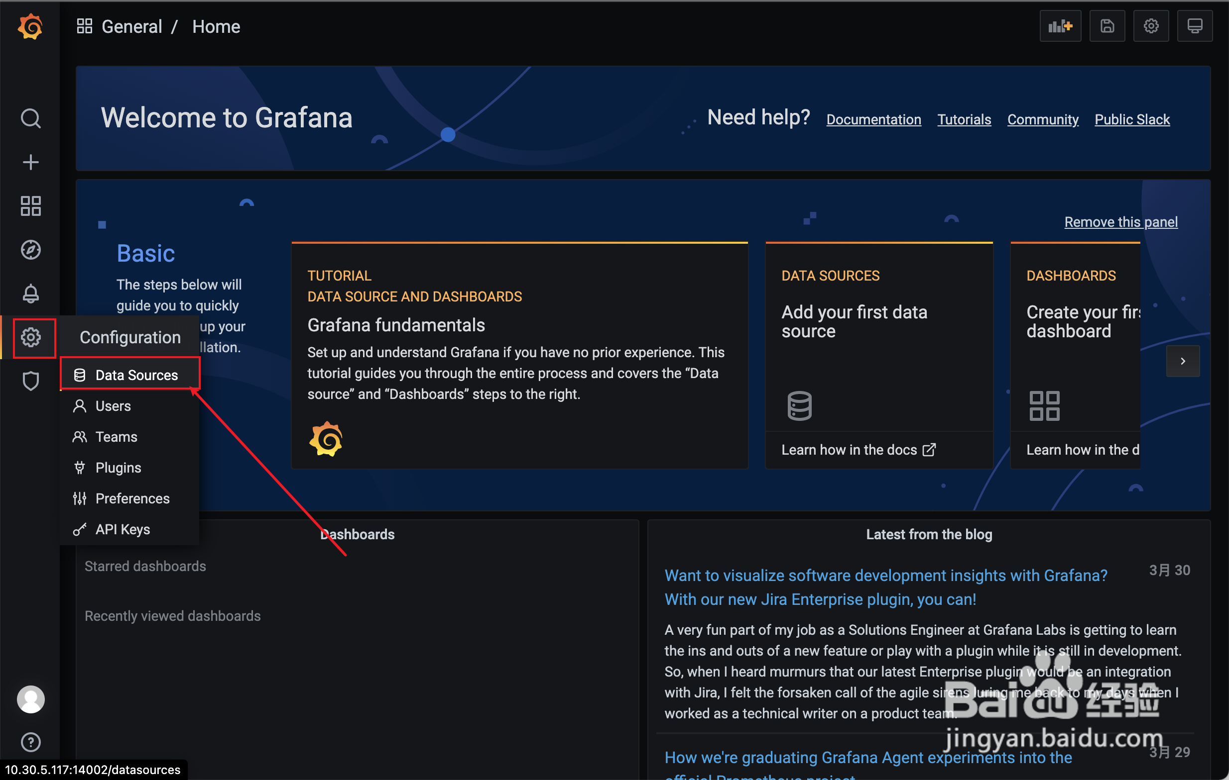Open the Alerting bell icon
This screenshot has width=1229, height=780.
(30, 293)
